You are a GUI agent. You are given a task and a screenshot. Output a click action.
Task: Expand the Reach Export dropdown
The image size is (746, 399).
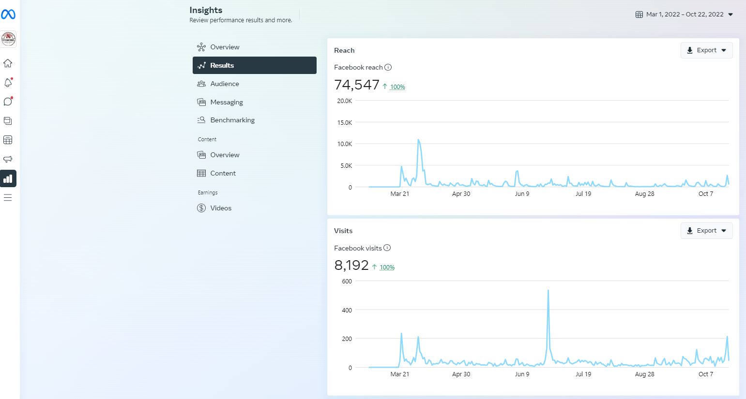tap(706, 50)
